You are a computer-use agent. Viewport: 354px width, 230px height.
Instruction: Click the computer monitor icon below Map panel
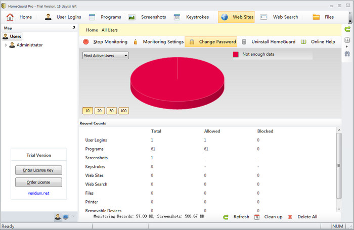66,217
